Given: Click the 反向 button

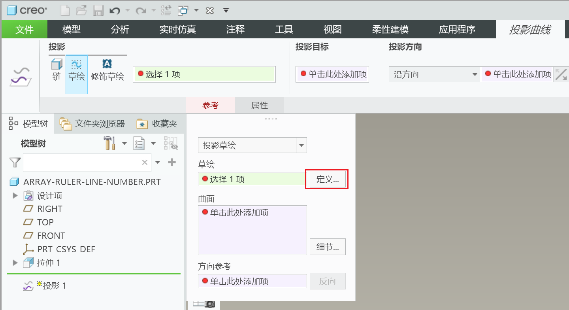Looking at the screenshot, I should tap(328, 281).
